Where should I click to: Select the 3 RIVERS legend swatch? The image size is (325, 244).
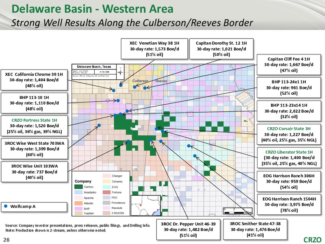click(x=106, y=213)
